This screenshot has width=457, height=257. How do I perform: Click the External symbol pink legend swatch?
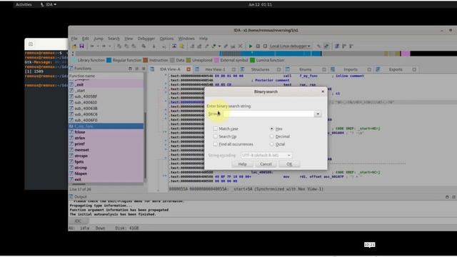click(x=216, y=60)
